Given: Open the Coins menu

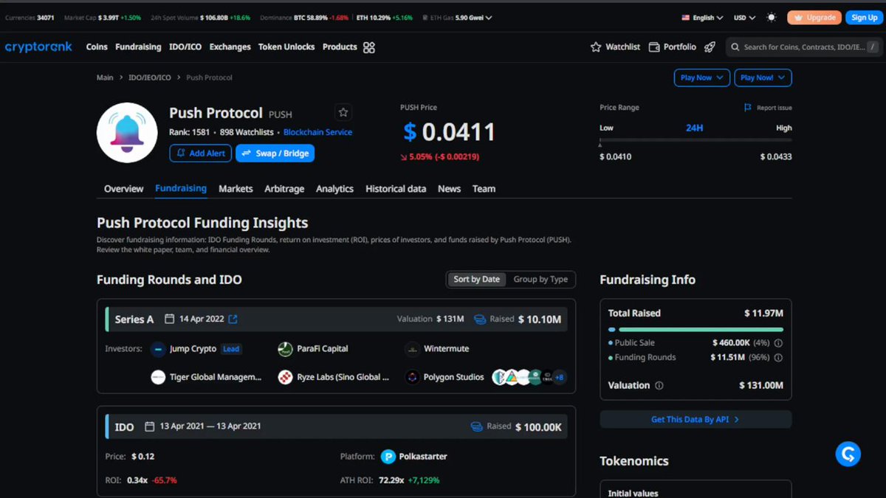Looking at the screenshot, I should point(97,47).
